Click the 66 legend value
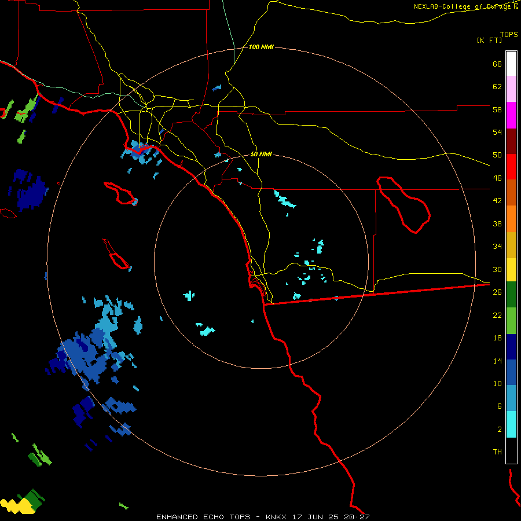Screen dimensions: 521x521 (497, 64)
